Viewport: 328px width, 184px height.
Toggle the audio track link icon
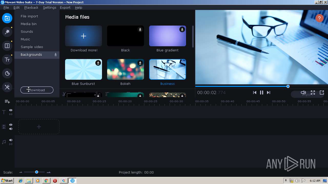[x=11, y=144]
